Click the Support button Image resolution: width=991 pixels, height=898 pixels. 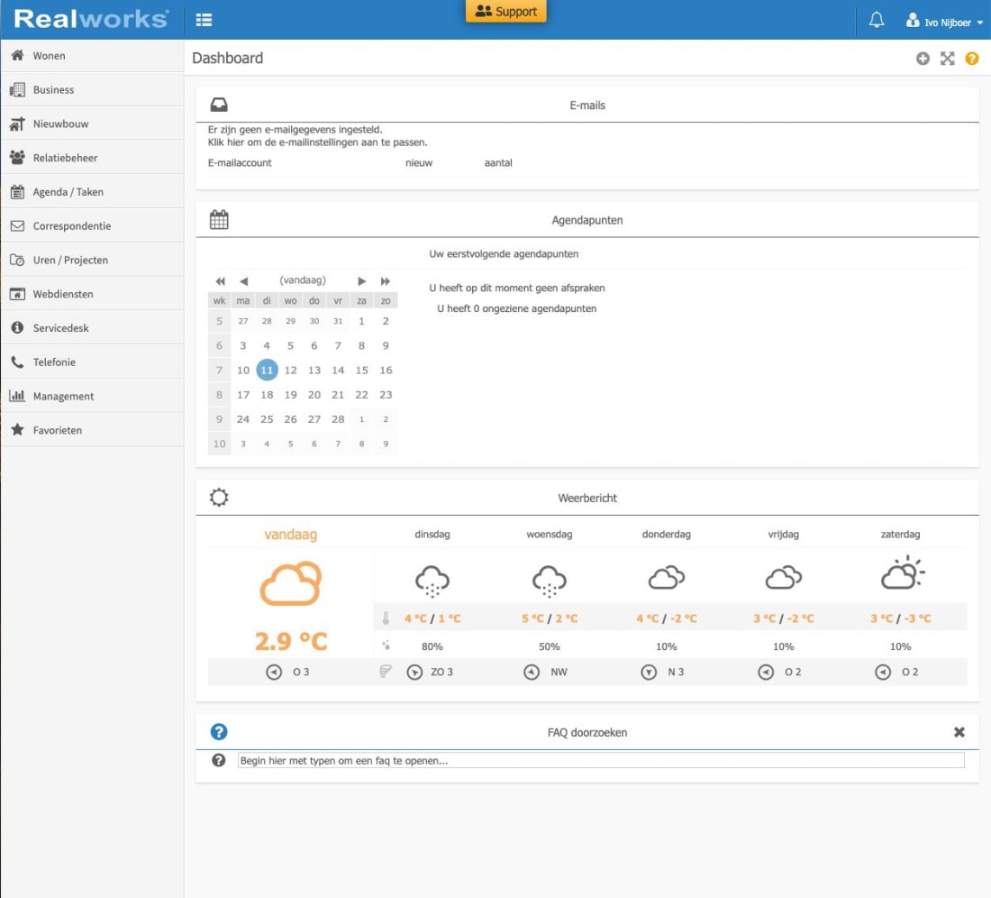pos(505,12)
